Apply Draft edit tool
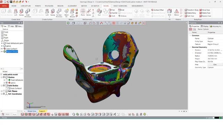Viewport: 223px width, 125px height. pos(112,16)
